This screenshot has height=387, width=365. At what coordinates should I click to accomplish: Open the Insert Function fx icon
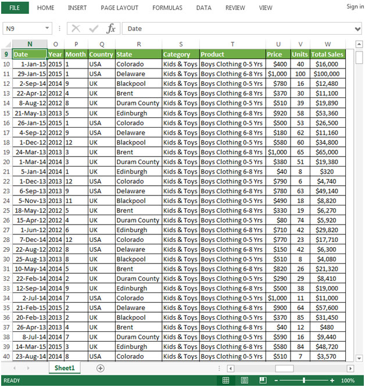[111, 28]
